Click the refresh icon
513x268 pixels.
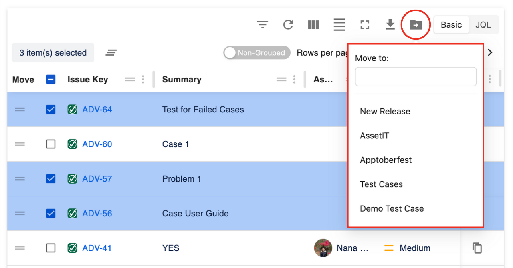click(x=288, y=25)
